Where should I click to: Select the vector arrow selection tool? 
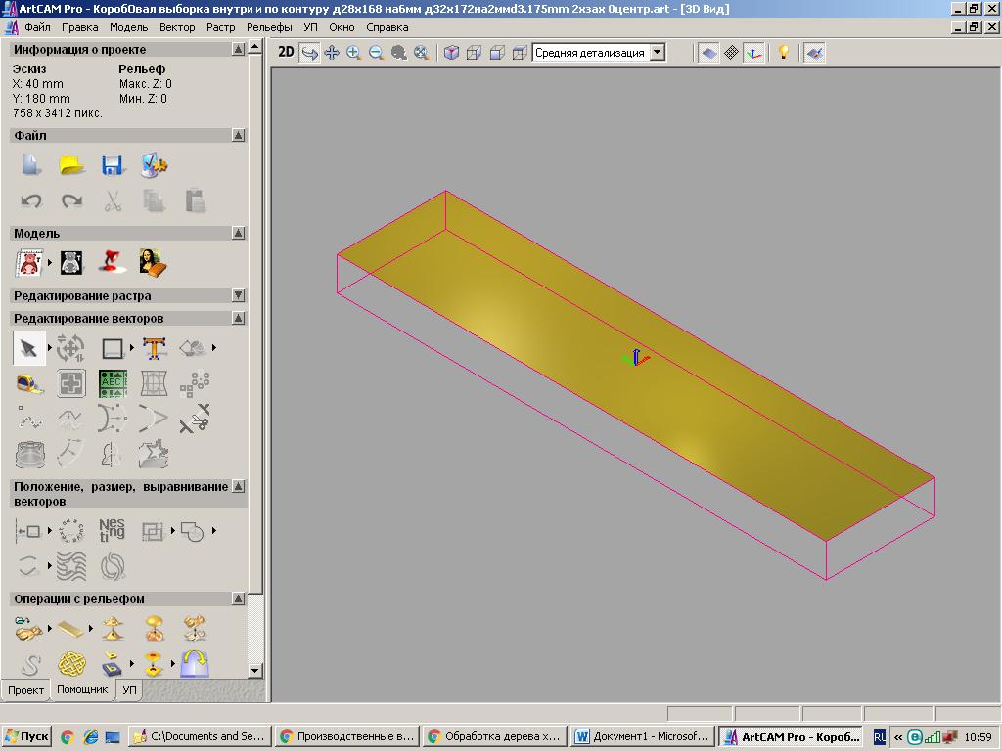[29, 348]
